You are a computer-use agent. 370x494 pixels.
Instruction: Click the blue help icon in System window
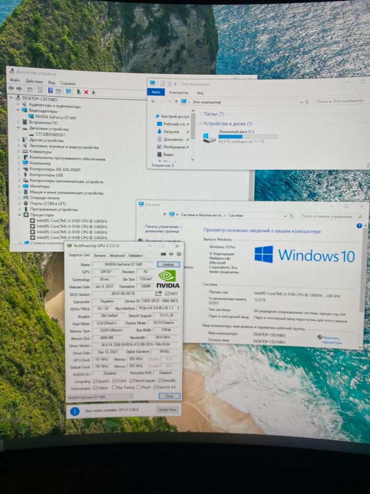click(359, 226)
